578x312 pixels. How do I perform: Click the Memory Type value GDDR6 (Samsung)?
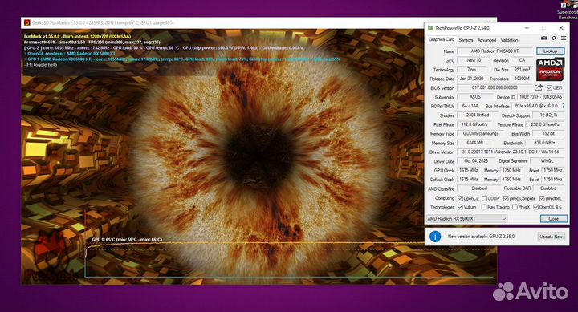pyautogui.click(x=480, y=134)
